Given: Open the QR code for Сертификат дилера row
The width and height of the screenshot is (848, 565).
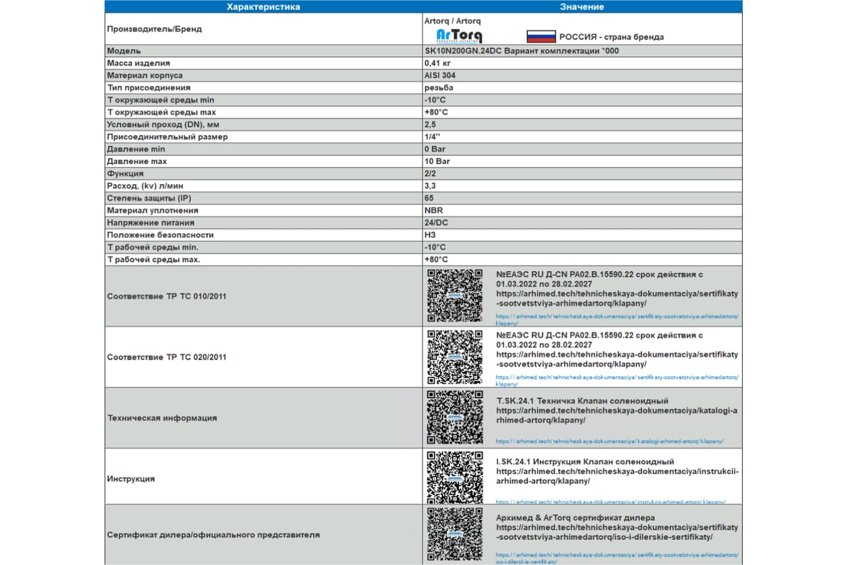Looking at the screenshot, I should (455, 535).
